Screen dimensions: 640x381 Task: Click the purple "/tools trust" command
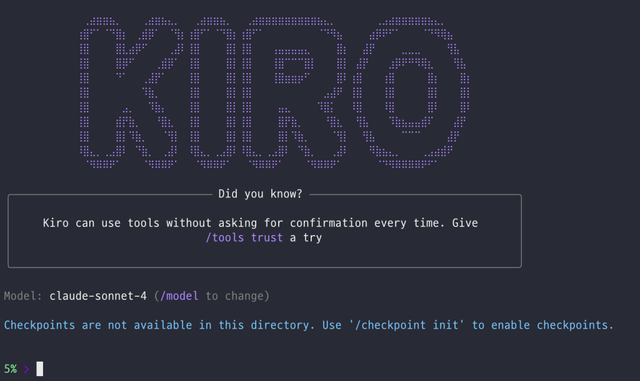(244, 238)
